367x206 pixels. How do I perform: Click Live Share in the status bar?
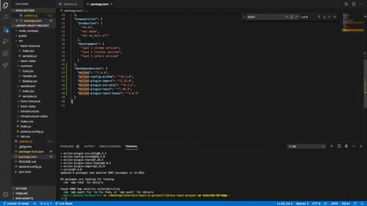64,204
